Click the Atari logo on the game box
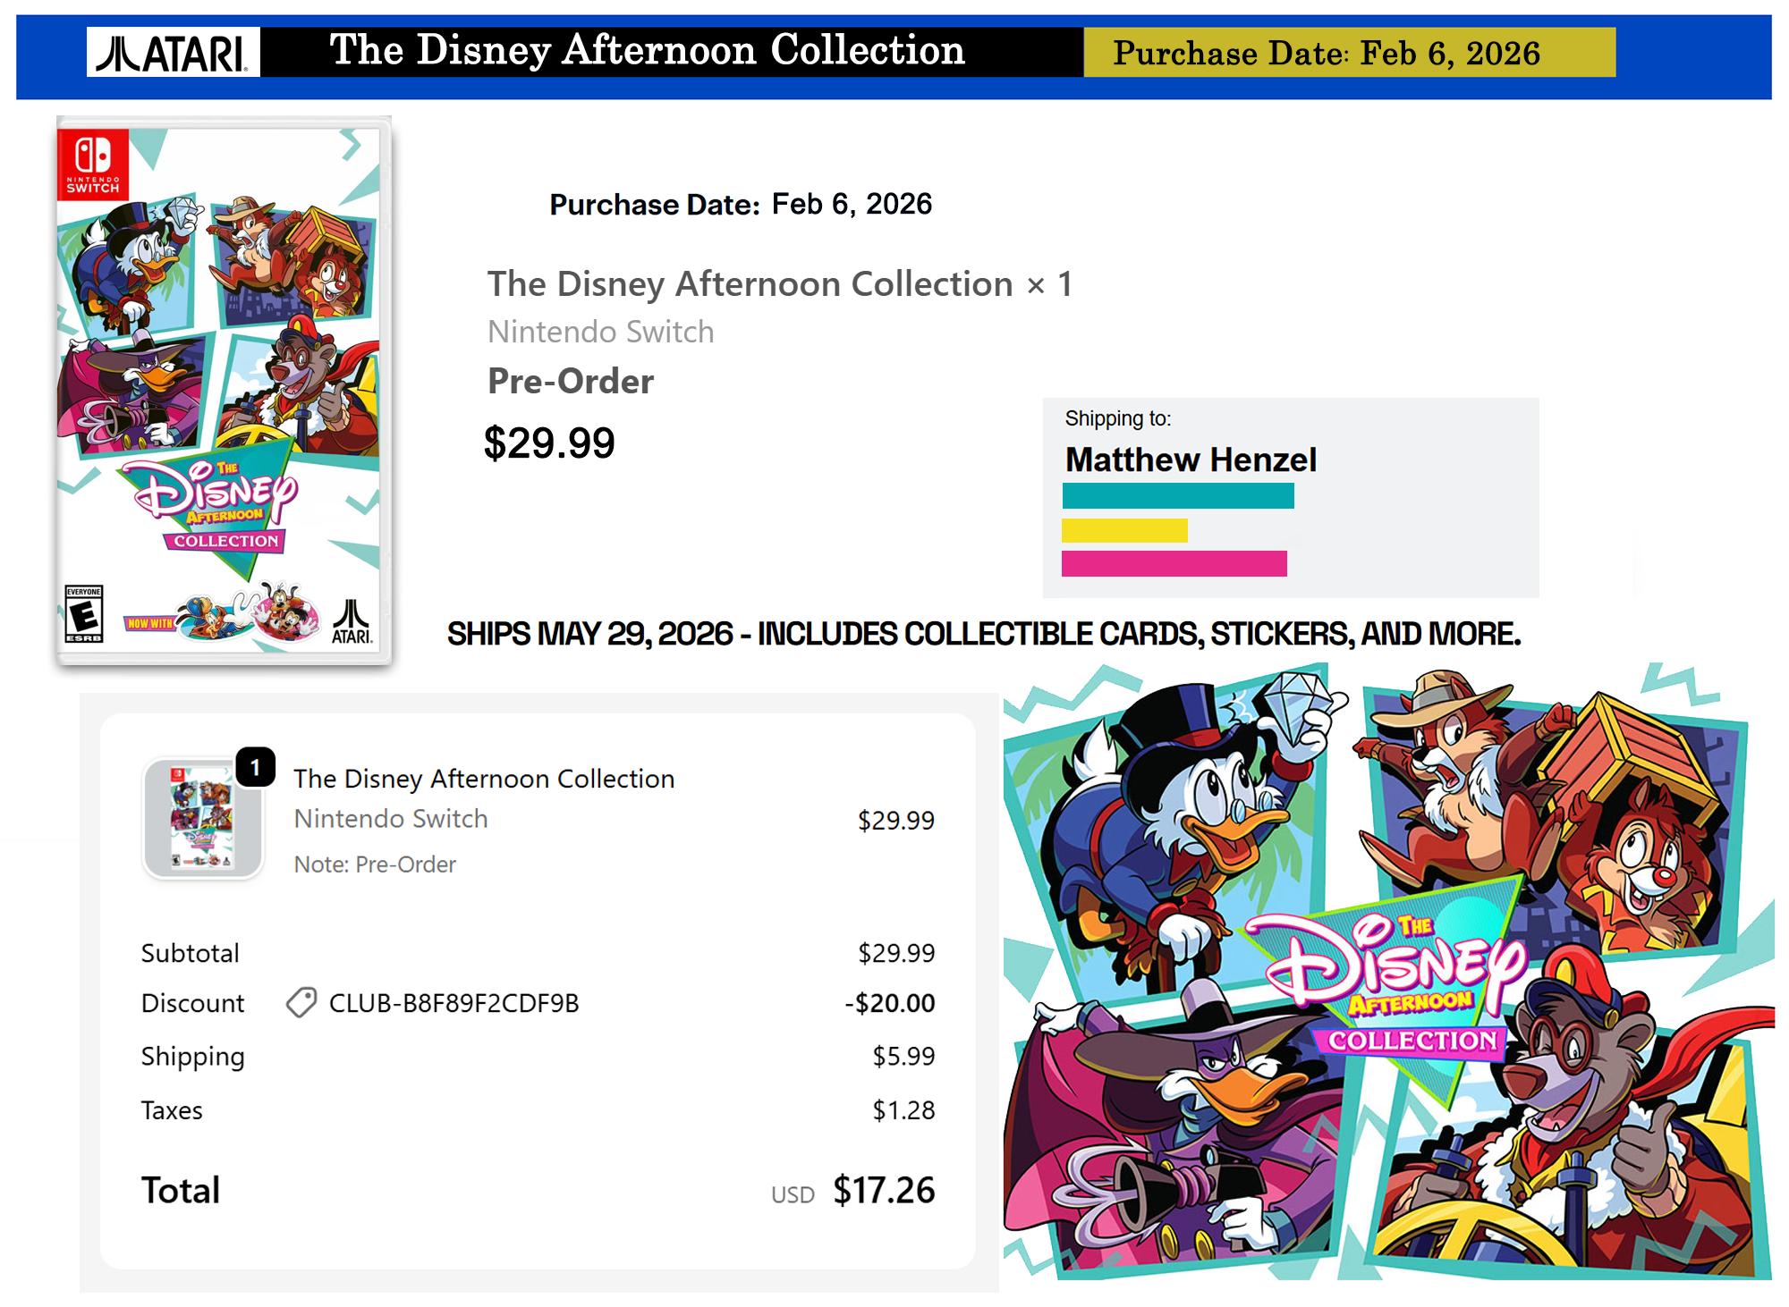 coord(352,621)
